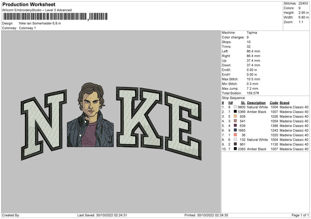Click the Trims value 32
Screen dimensions: 311x219
click(248, 46)
